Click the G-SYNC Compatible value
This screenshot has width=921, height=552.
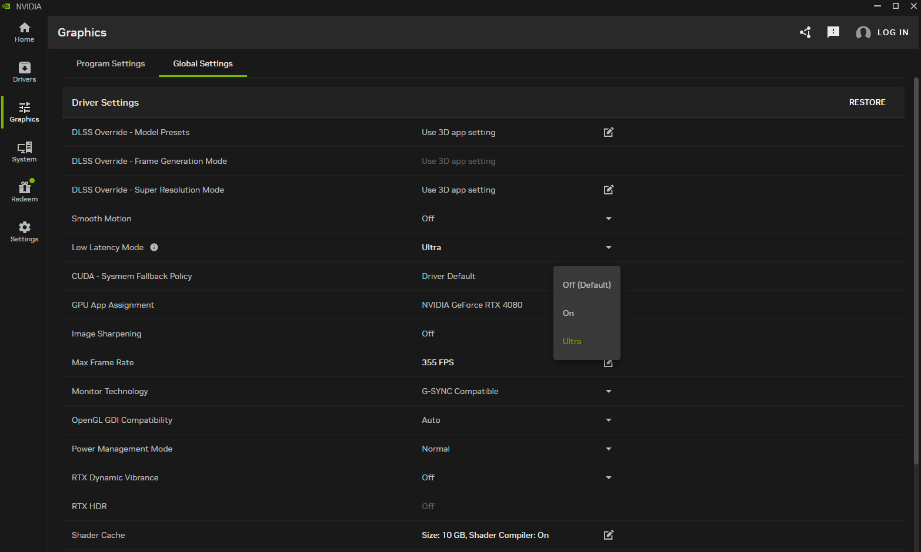tap(460, 391)
